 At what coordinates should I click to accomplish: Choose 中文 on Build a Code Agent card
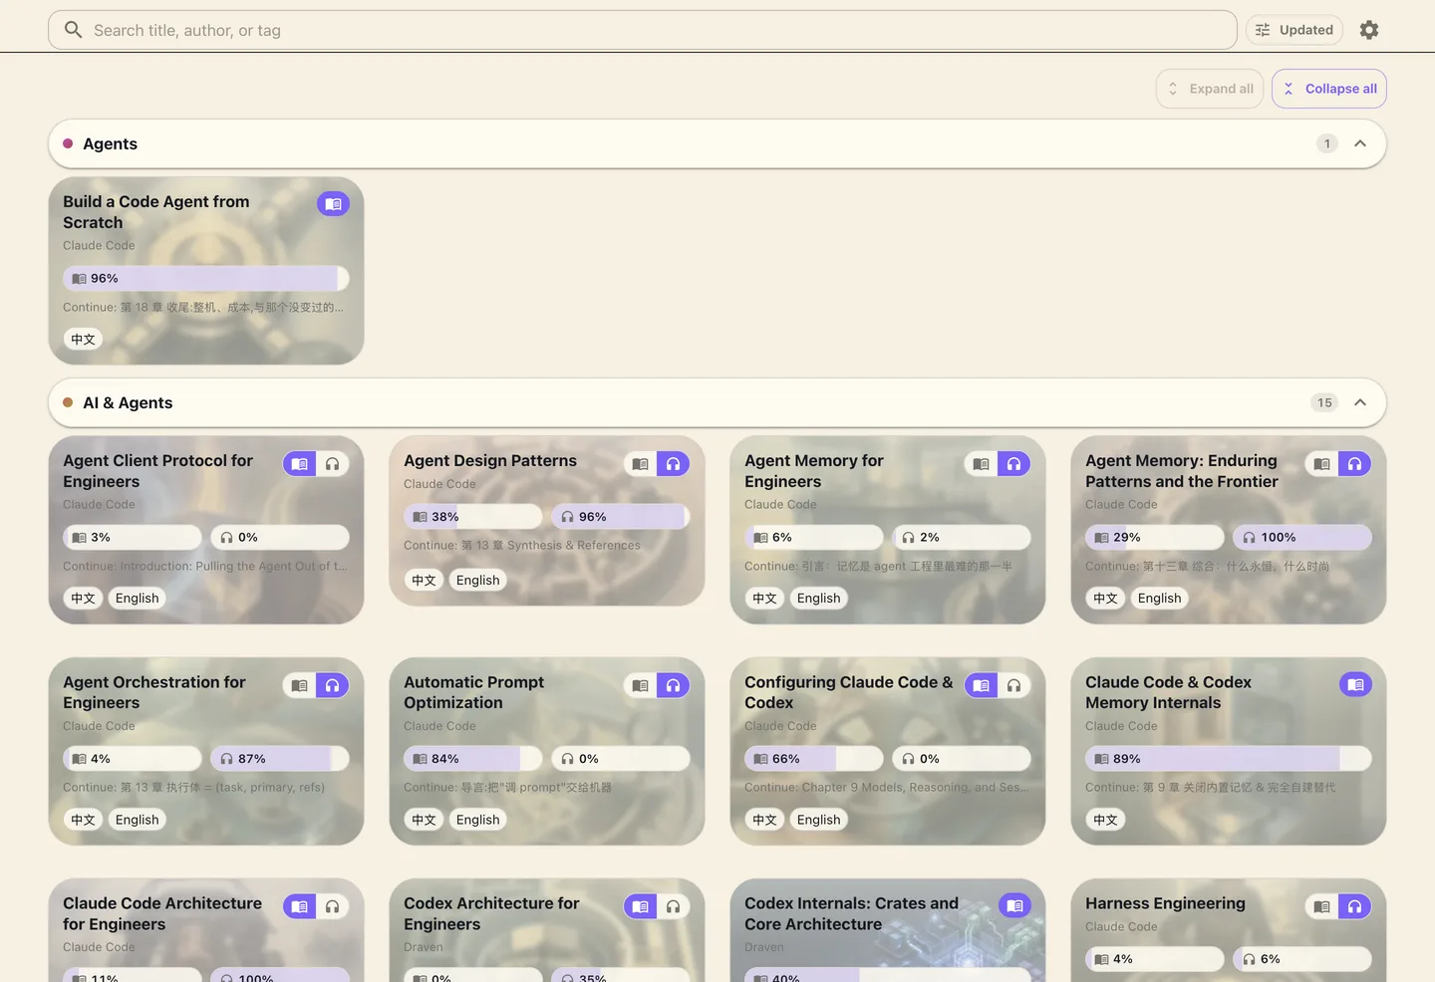point(84,340)
